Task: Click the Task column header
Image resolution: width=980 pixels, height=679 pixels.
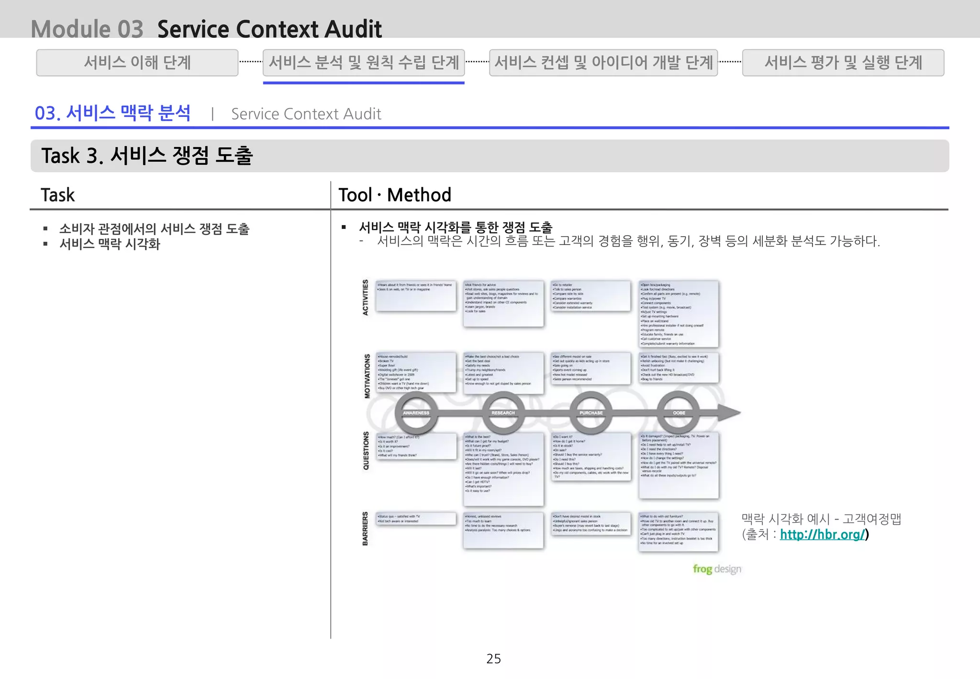Action: pyautogui.click(x=58, y=195)
